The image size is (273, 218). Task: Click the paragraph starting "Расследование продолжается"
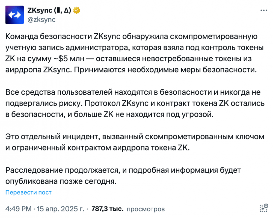(123, 176)
